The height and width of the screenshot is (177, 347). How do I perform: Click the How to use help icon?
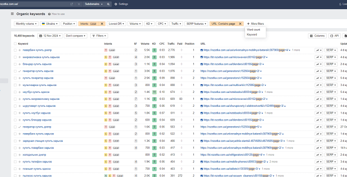[x=49, y=14]
